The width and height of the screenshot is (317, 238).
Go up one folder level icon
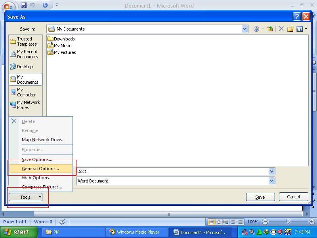[269, 29]
